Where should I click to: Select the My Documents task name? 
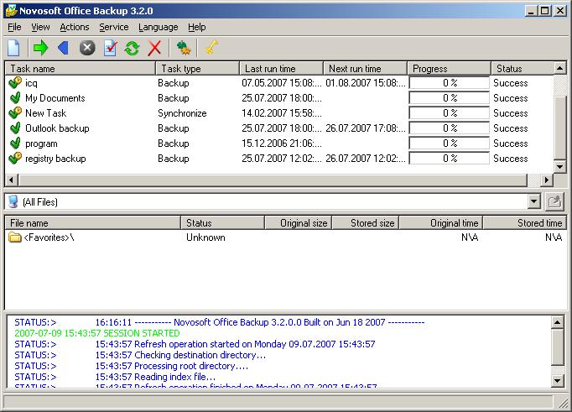point(55,98)
